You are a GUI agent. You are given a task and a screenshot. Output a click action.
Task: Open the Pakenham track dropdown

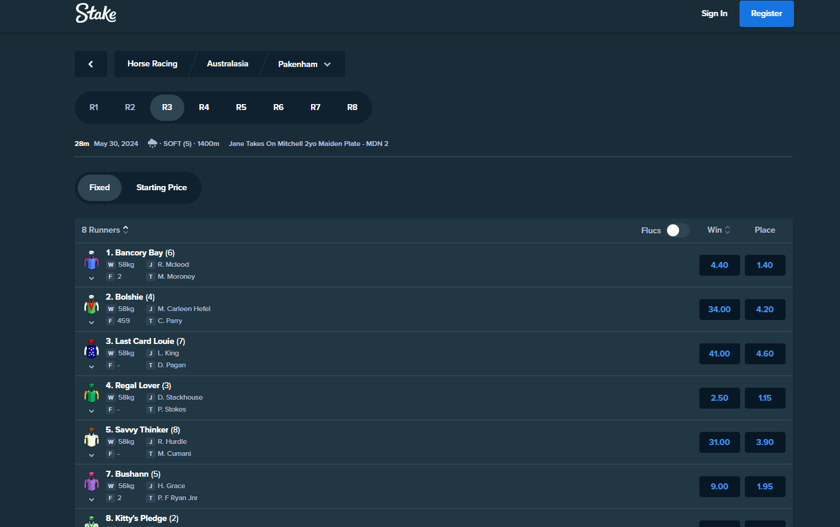coord(304,64)
